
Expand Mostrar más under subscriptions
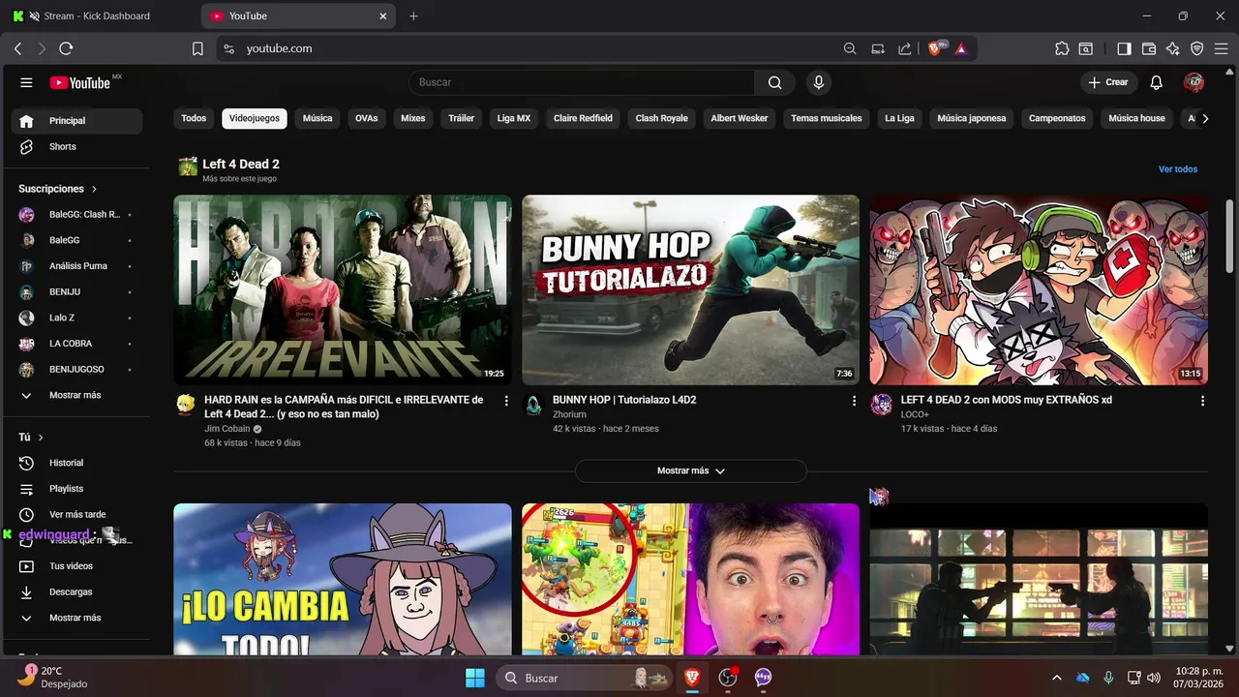coord(76,395)
